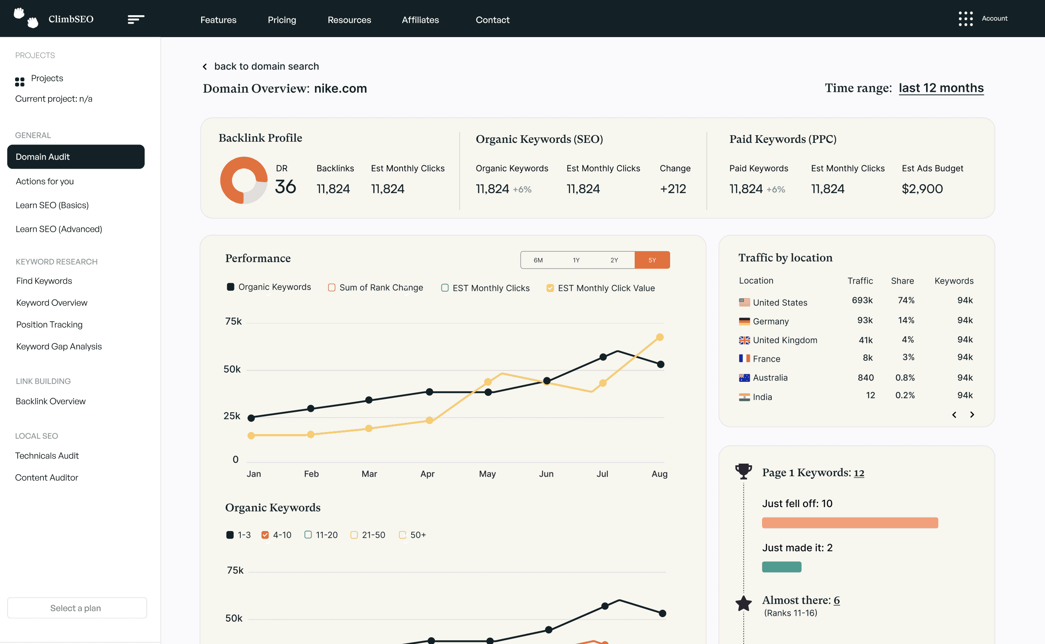Viewport: 1045px width, 644px height.
Task: Click the back arrow chevron icon
Action: [205, 67]
